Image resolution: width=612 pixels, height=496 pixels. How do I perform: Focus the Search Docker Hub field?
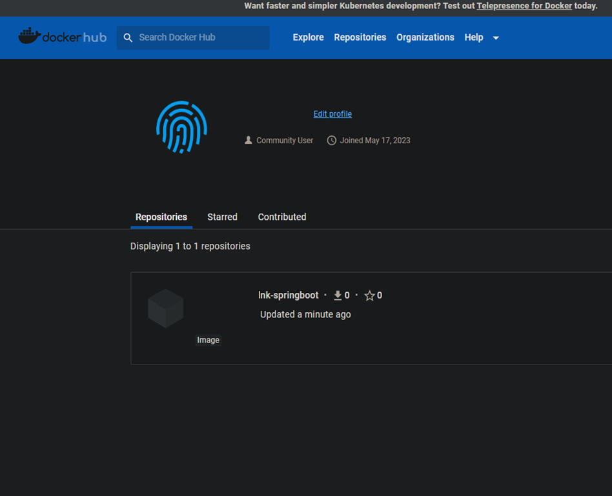click(x=193, y=37)
